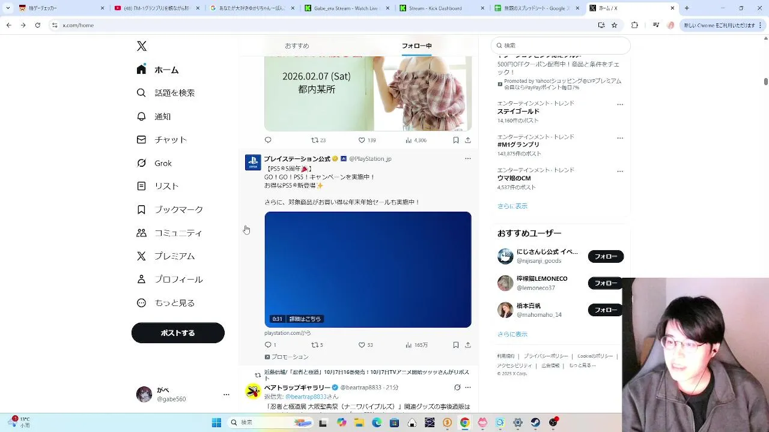The height and width of the screenshot is (432, 769).
Task: Click the x.com/home address bar
Action: coord(324,25)
